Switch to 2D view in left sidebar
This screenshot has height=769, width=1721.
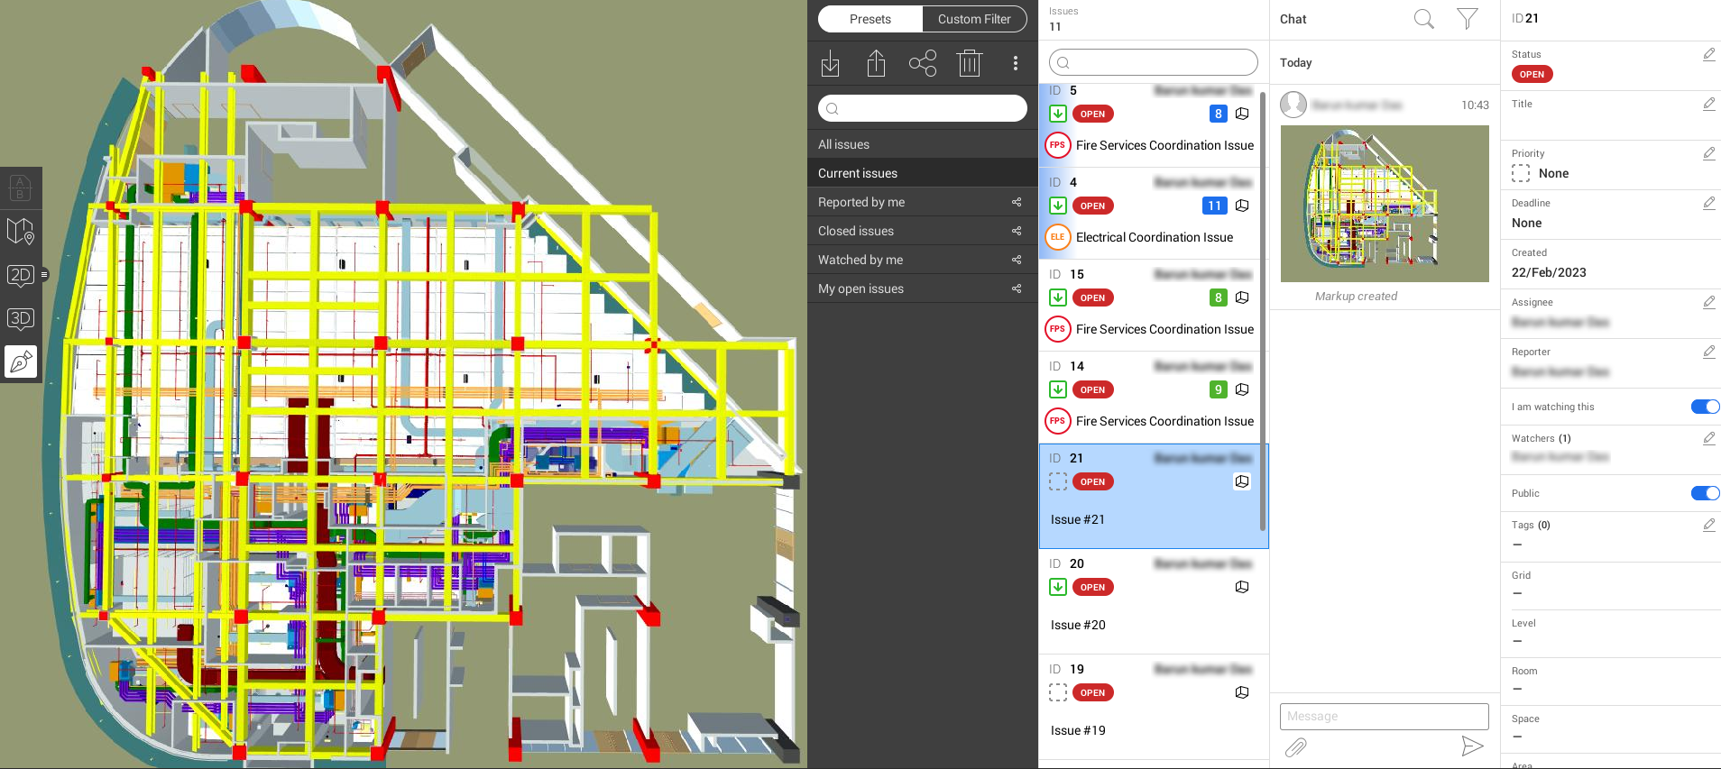pyautogui.click(x=21, y=275)
